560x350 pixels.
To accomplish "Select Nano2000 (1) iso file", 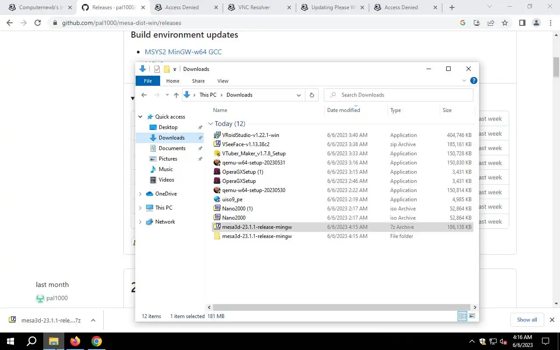I will (x=237, y=209).
